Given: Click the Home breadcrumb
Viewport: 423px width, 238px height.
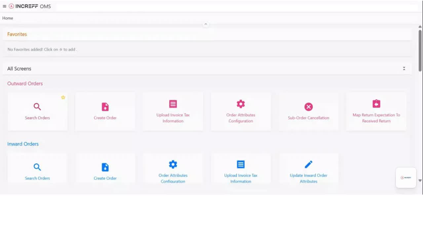Looking at the screenshot, I should (x=8, y=18).
